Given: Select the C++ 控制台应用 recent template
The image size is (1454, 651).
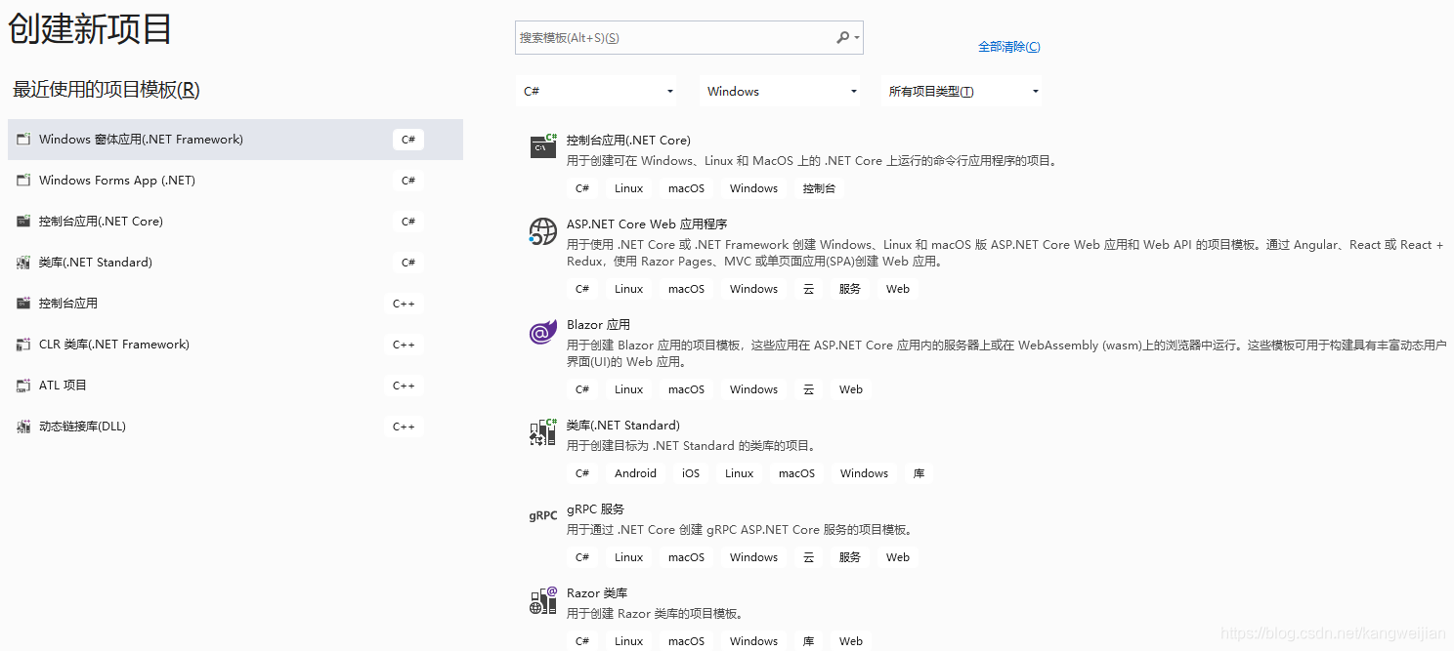Looking at the screenshot, I should [x=235, y=304].
